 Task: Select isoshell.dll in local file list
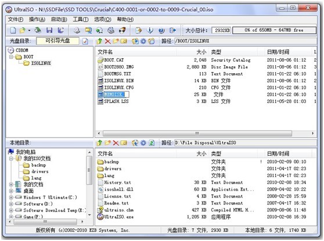pyautogui.click(x=119, y=189)
